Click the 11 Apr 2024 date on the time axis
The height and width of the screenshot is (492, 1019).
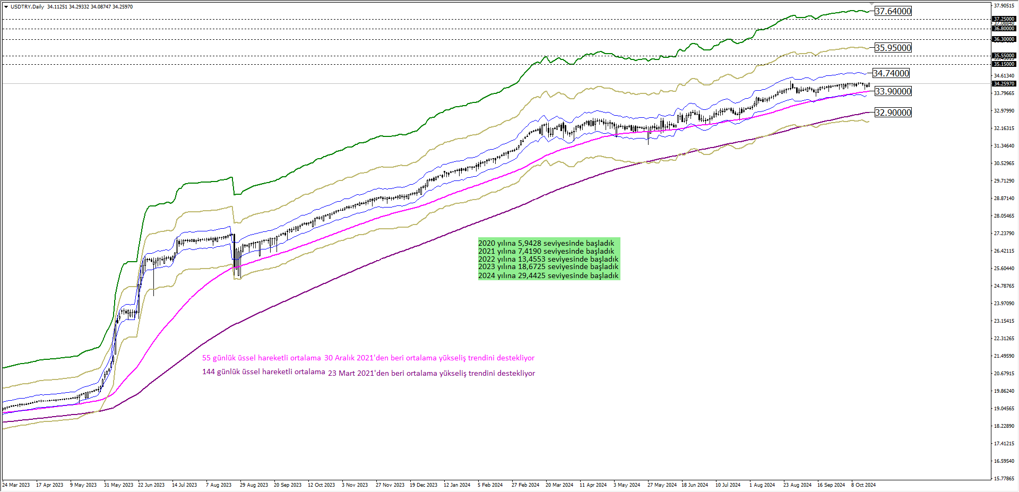tap(593, 485)
